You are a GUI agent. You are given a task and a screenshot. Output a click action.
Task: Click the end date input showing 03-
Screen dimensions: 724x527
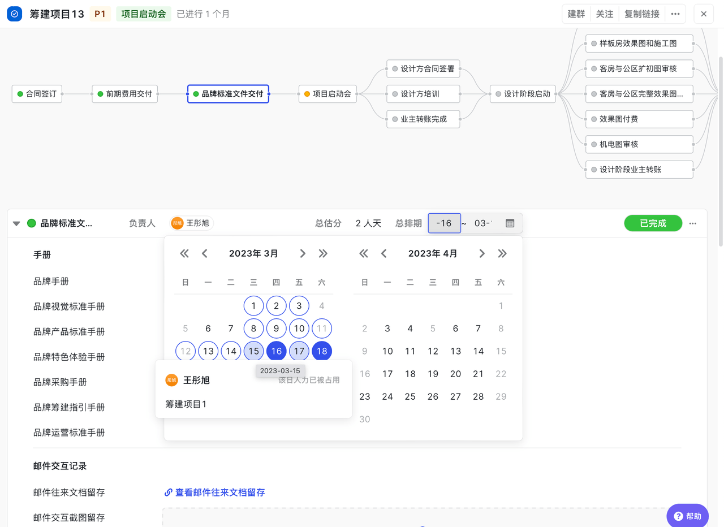tap(484, 223)
